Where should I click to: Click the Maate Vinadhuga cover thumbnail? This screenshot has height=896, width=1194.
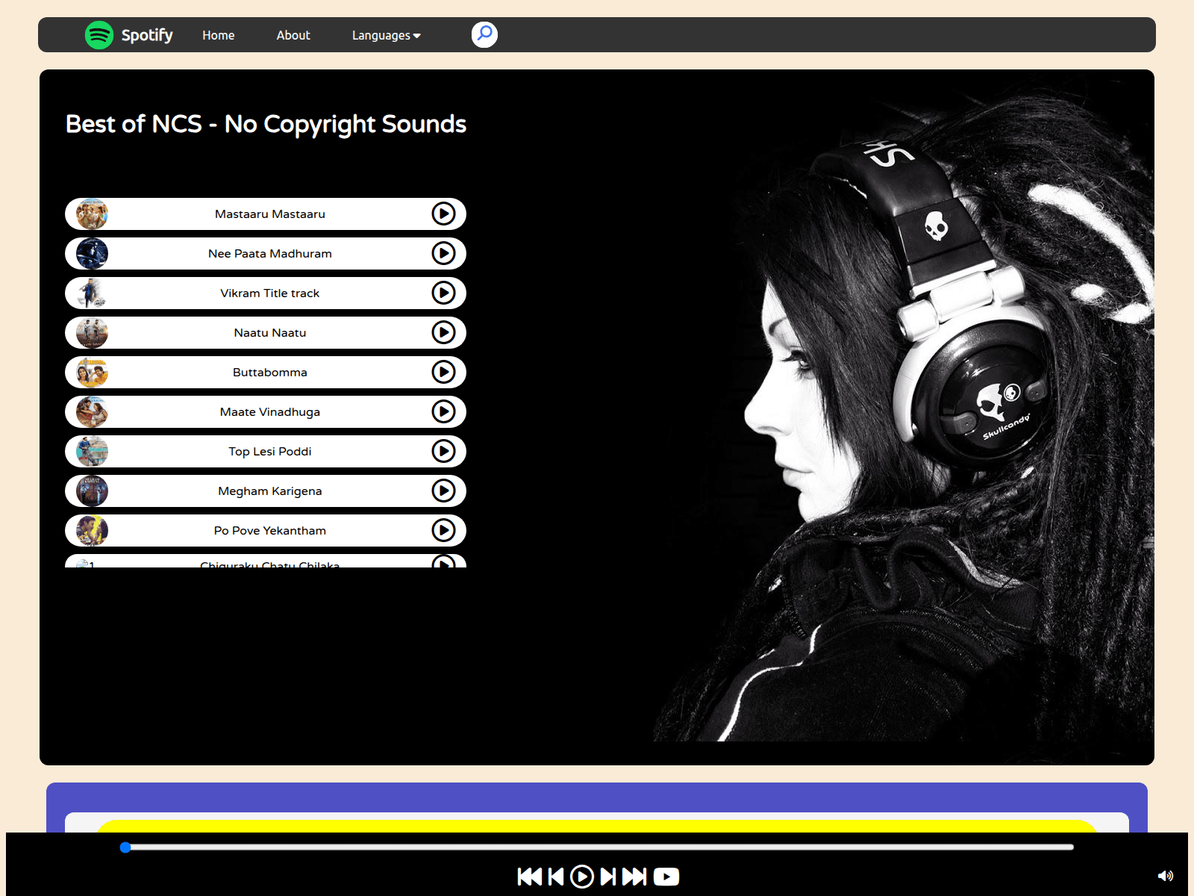click(x=92, y=411)
